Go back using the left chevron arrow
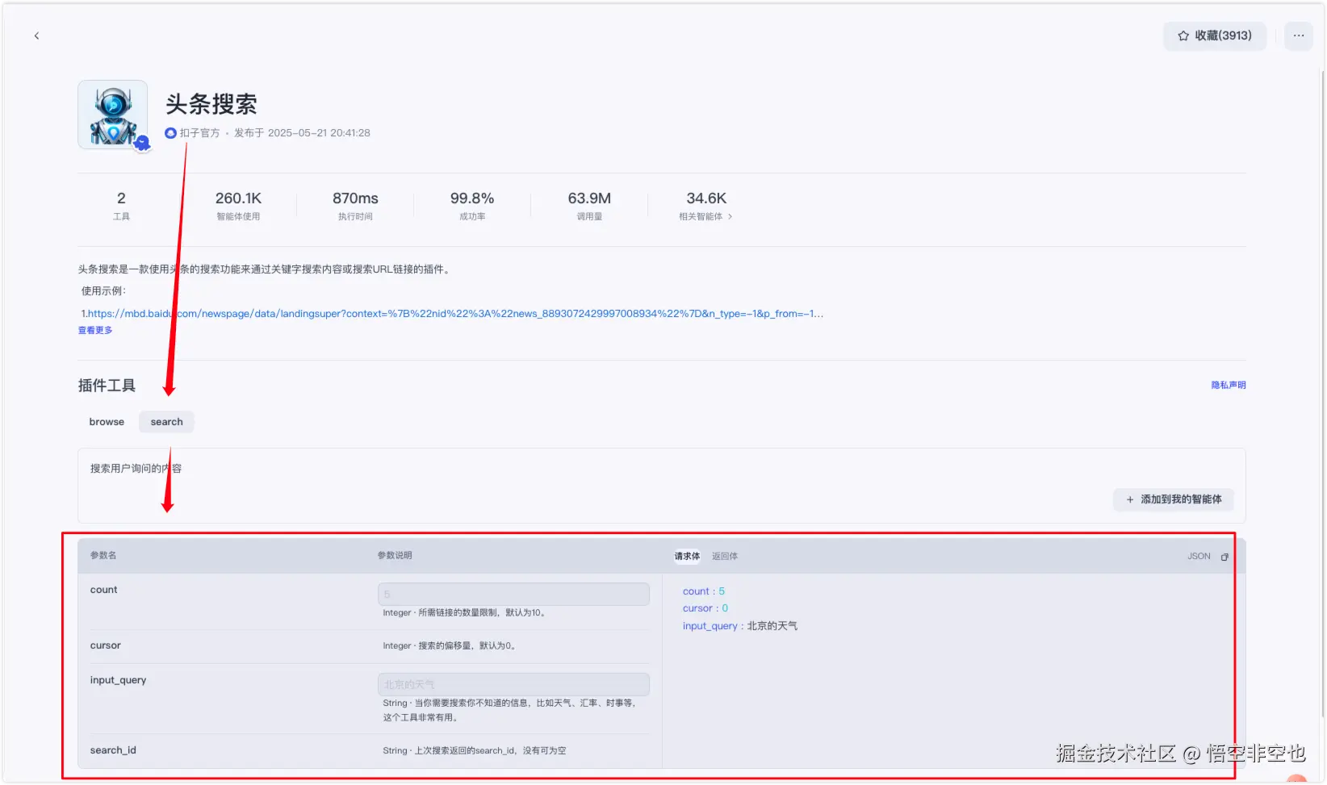1327x785 pixels. click(x=36, y=35)
